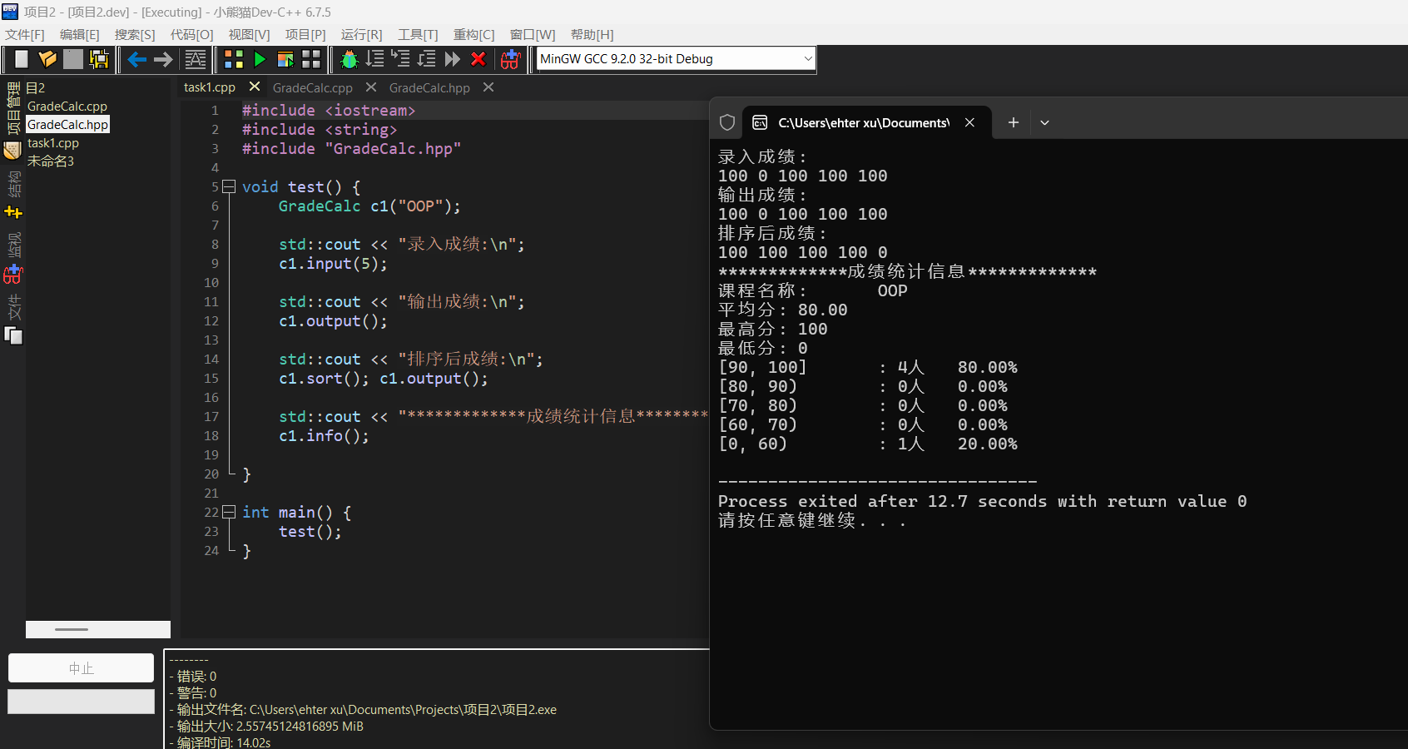Open the 运行[R] menu

click(362, 34)
